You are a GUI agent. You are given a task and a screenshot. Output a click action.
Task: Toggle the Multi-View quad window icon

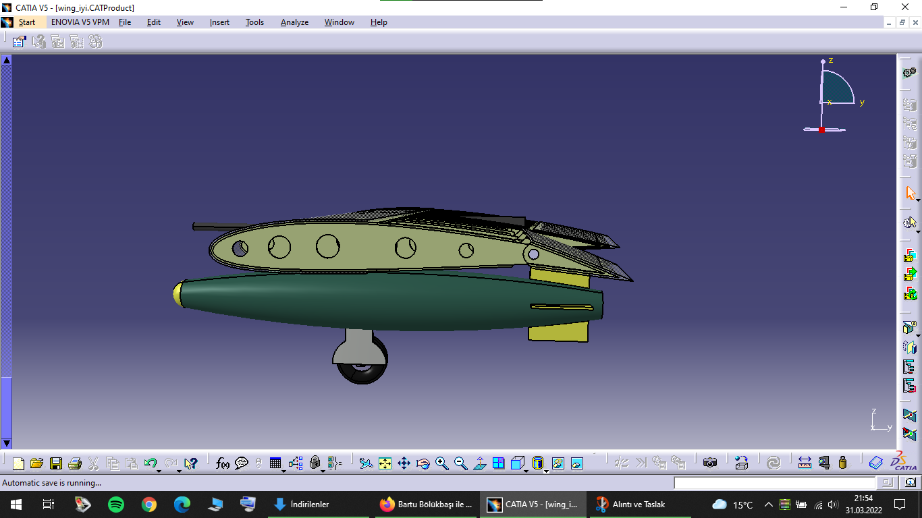pyautogui.click(x=498, y=463)
